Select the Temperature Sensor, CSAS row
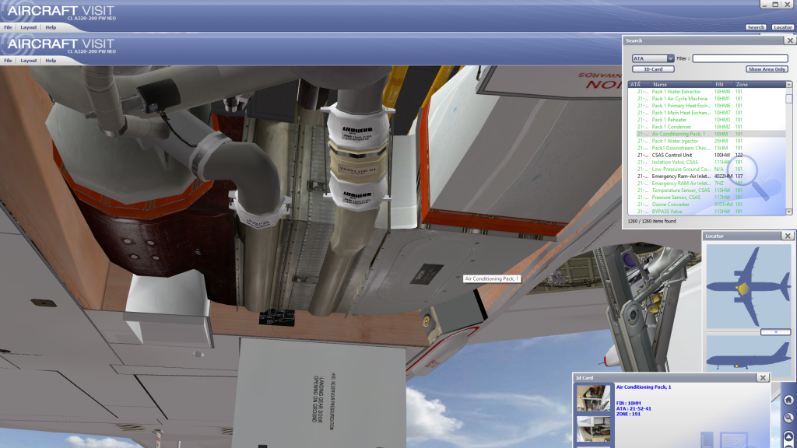The width and height of the screenshot is (797, 448). pos(707,191)
